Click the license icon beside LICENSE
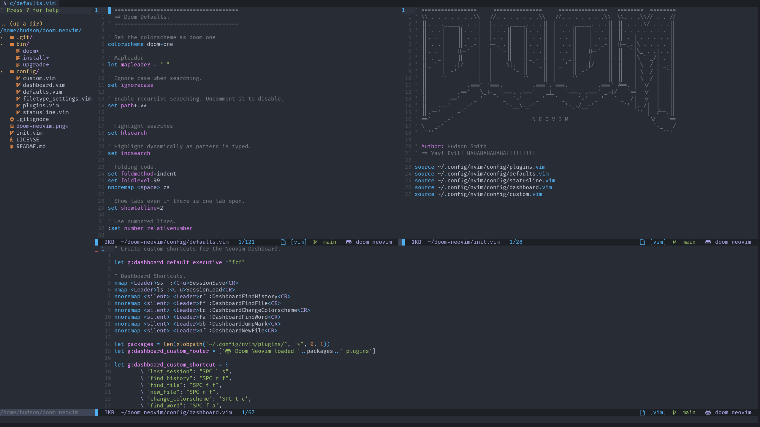The height and width of the screenshot is (427, 760). point(12,140)
